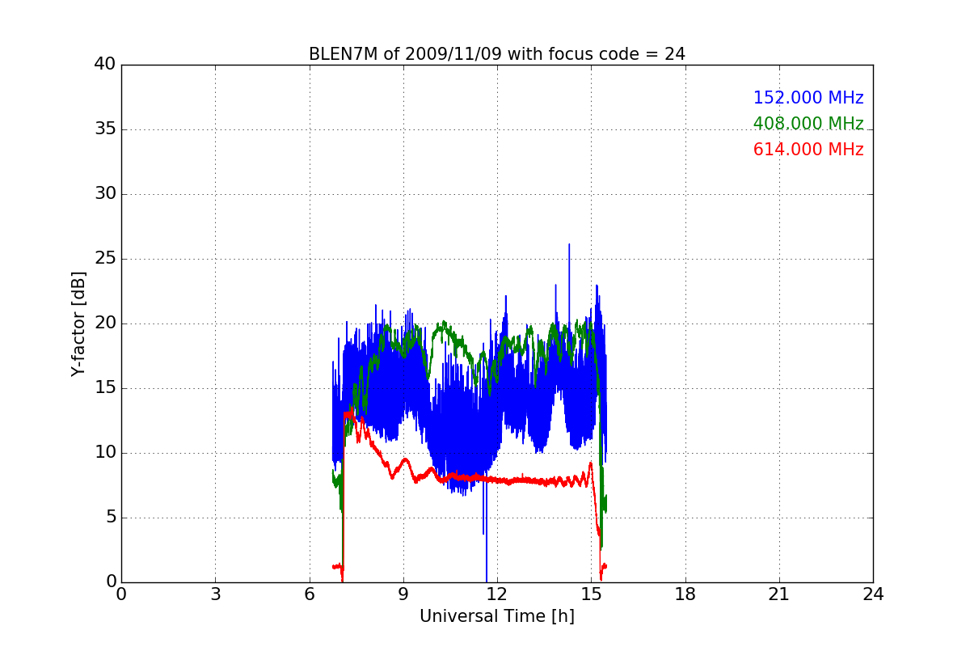This screenshot has width=970, height=647.
Task: Click the y-axis tick label 40
Action: 105,65
